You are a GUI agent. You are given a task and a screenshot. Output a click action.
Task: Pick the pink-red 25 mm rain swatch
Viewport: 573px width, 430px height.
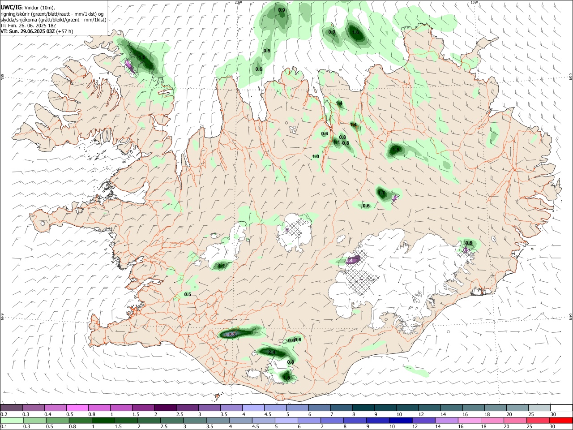coord(538,420)
